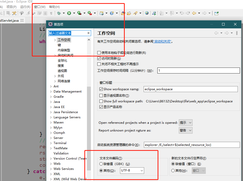Viewport: 243px width, 181px height.
Task: Check the close unrelated projects prompt option
Action: tap(99, 64)
